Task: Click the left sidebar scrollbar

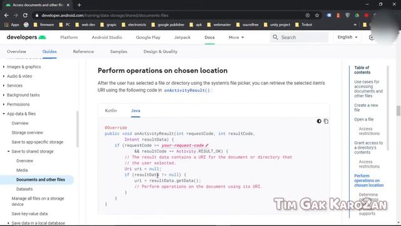Action: pyautogui.click(x=78, y=129)
